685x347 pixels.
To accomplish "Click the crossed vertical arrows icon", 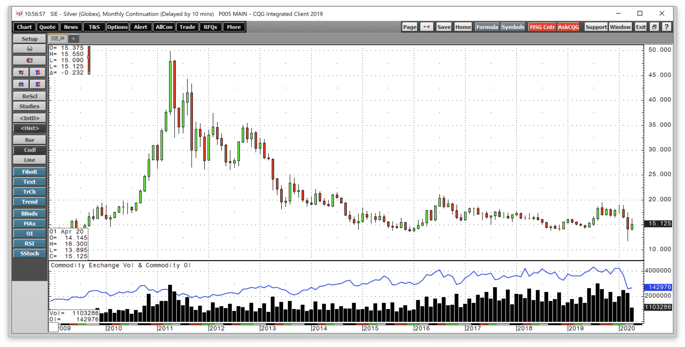I will (37, 84).
